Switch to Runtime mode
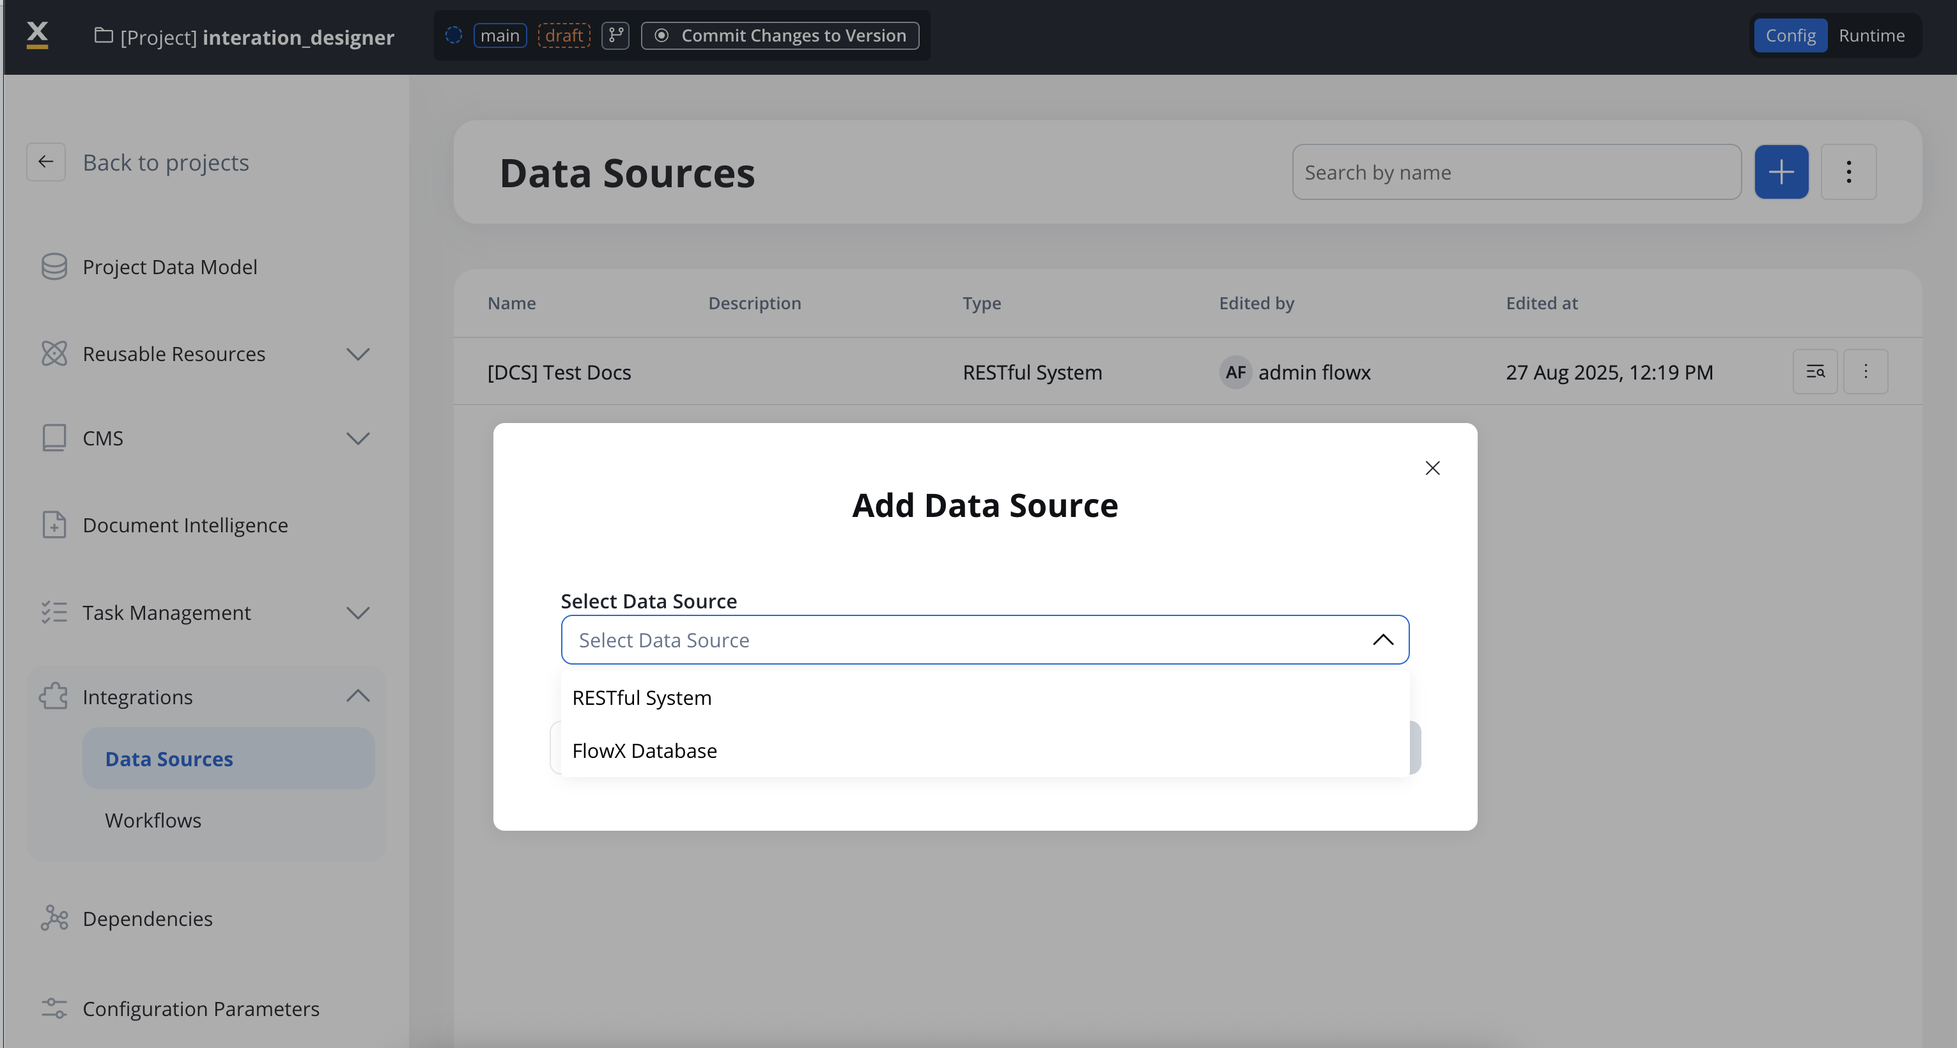Viewport: 1957px width, 1048px height. point(1871,36)
